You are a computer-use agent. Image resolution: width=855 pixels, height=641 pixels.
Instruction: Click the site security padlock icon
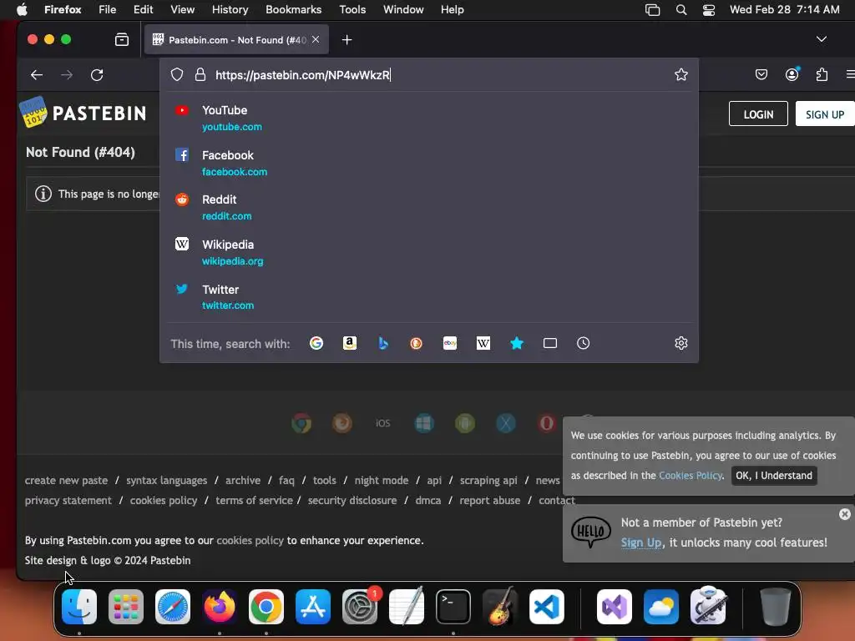200,74
